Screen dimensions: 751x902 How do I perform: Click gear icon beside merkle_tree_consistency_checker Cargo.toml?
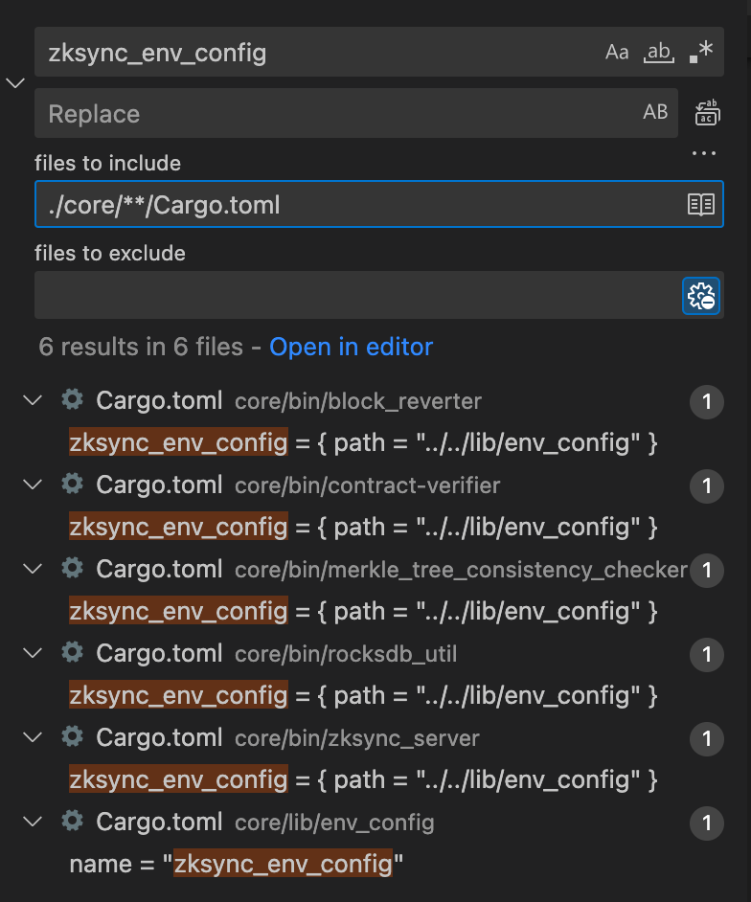[73, 568]
